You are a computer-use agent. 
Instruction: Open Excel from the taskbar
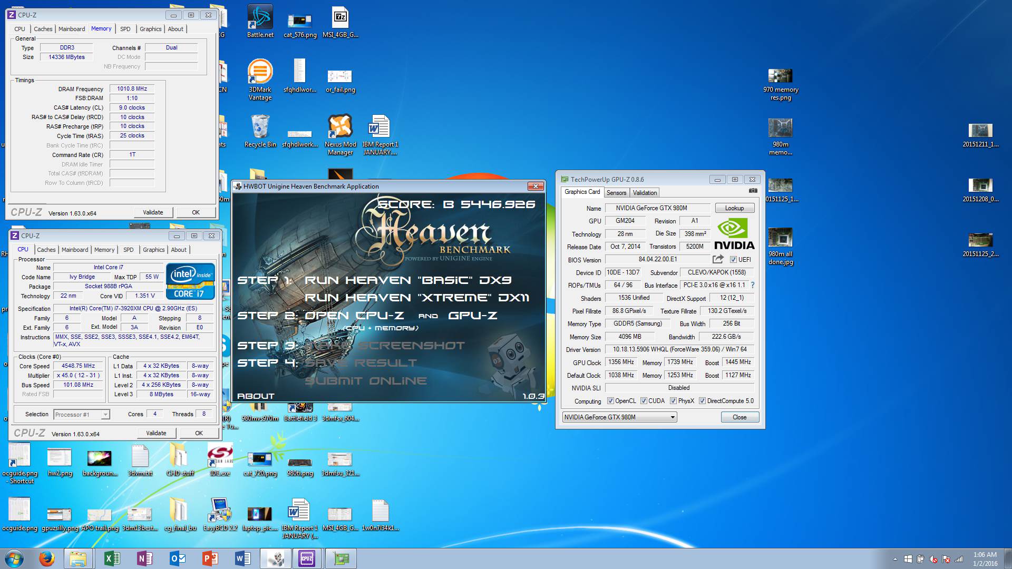coord(112,558)
